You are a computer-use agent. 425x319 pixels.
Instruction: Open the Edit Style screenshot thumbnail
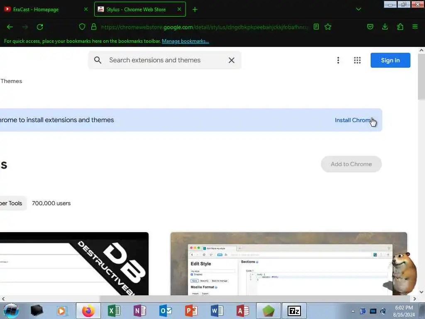(x=289, y=264)
